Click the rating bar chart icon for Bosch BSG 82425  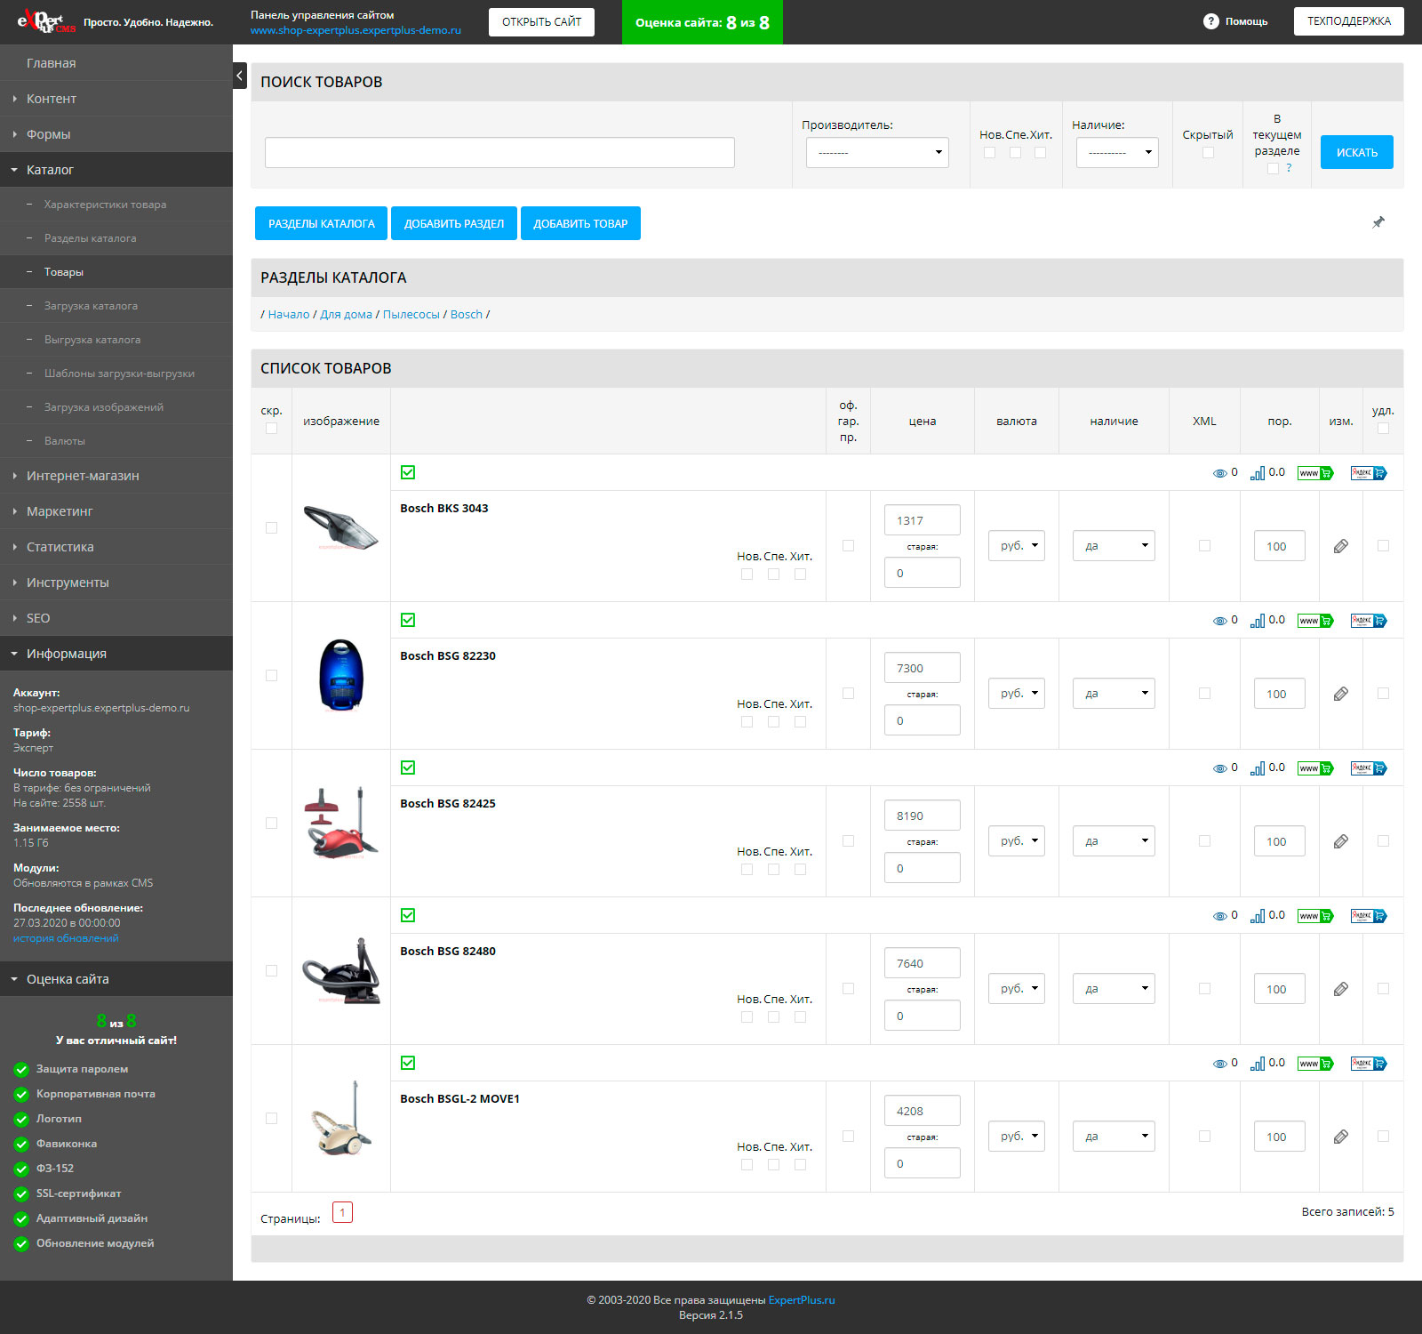1257,768
